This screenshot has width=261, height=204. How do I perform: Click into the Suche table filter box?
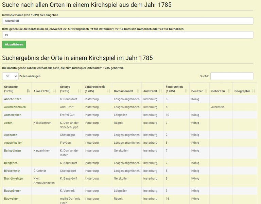tap(232, 76)
